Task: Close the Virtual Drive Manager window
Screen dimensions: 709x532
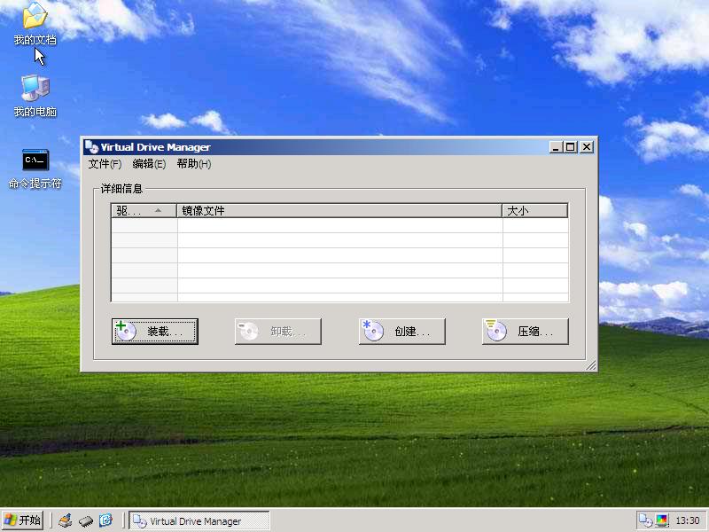Action: coord(587,147)
